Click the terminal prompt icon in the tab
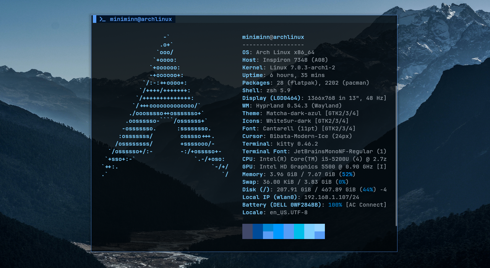This screenshot has width=490, height=268. coord(102,19)
